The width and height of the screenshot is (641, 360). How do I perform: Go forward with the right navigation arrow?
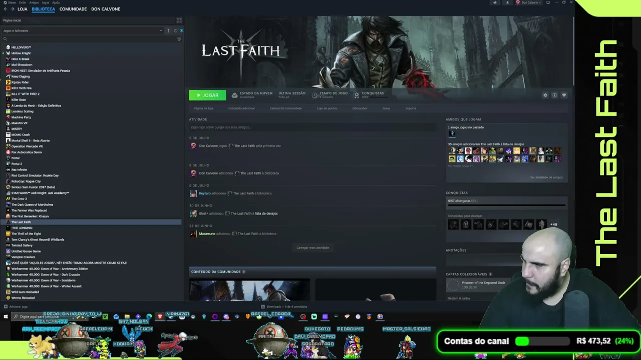[12, 9]
